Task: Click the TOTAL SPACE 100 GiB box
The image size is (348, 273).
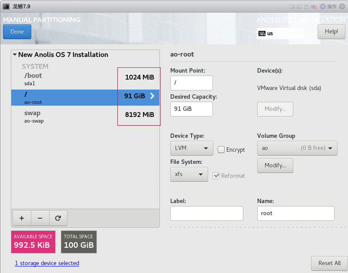Action: click(79, 242)
